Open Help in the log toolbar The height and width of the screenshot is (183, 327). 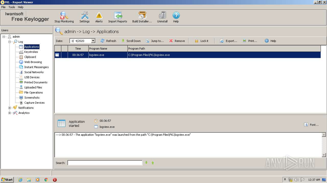point(270,41)
